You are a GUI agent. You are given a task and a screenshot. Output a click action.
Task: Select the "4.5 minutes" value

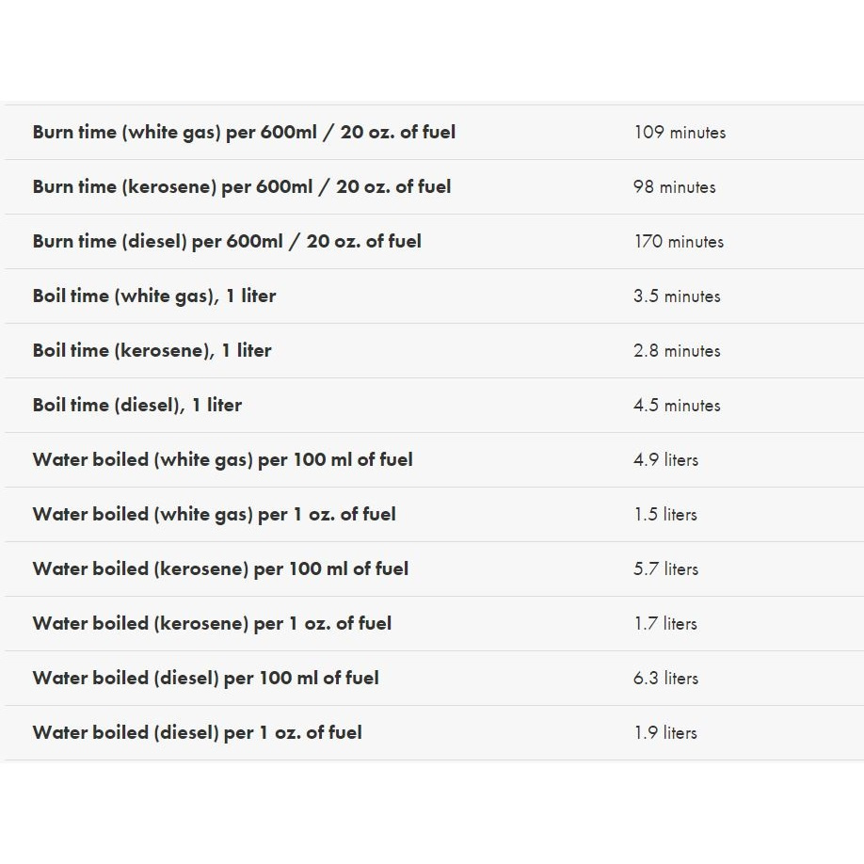pyautogui.click(x=677, y=406)
